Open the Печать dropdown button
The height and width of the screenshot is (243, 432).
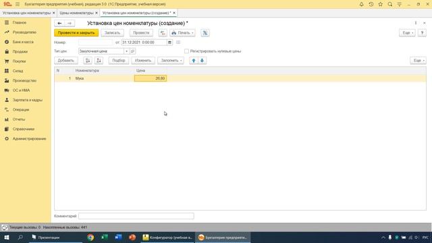pos(182,33)
